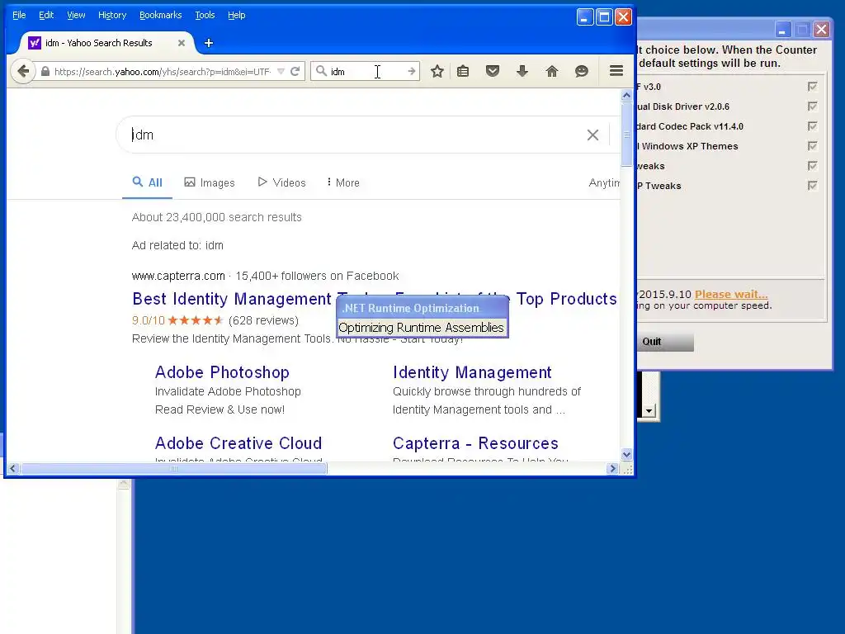Switch to Images results
The image size is (845, 634).
(210, 182)
